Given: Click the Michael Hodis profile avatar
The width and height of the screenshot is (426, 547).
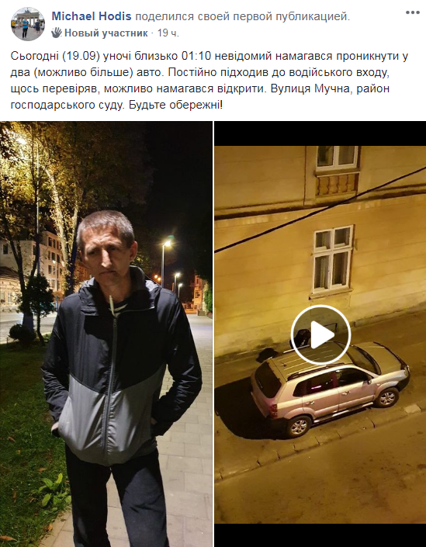Looking at the screenshot, I should tap(28, 24).
